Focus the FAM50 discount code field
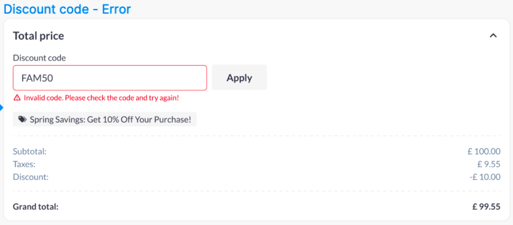This screenshot has height=225, width=513. [x=109, y=78]
